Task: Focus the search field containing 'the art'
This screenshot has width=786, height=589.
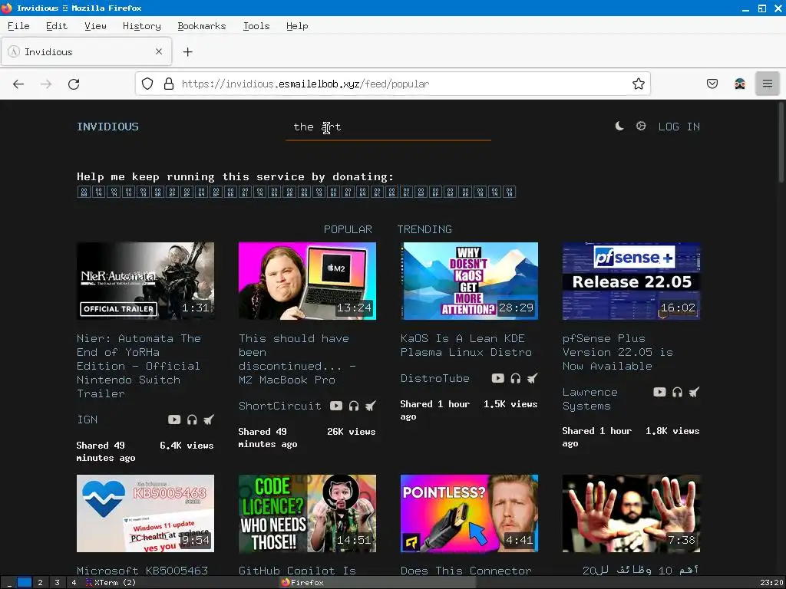Action: (388, 127)
